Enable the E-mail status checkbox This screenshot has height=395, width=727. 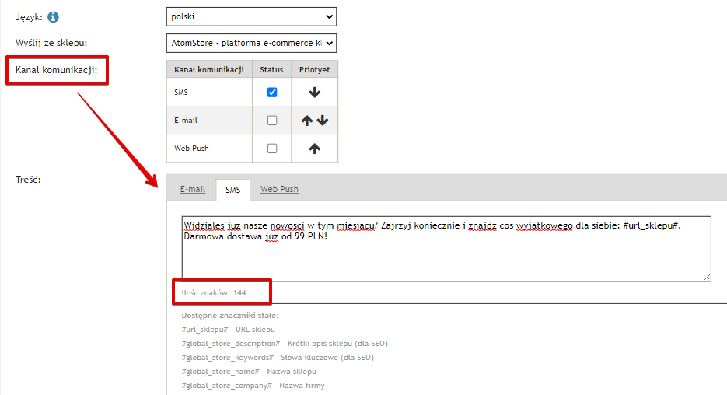click(x=272, y=121)
